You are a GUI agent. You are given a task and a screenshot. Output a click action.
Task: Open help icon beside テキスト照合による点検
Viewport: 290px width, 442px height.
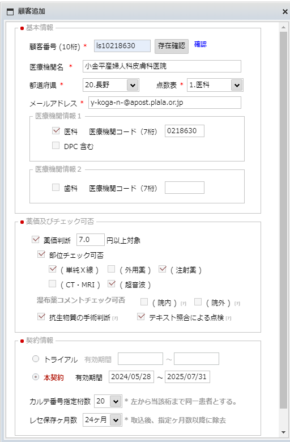pos(229,318)
